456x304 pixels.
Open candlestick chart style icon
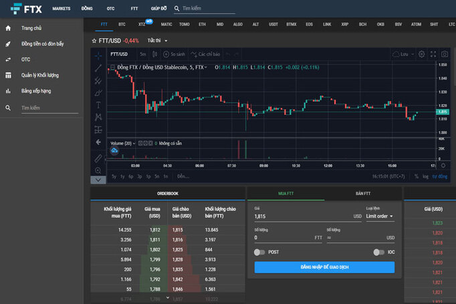pos(154,54)
